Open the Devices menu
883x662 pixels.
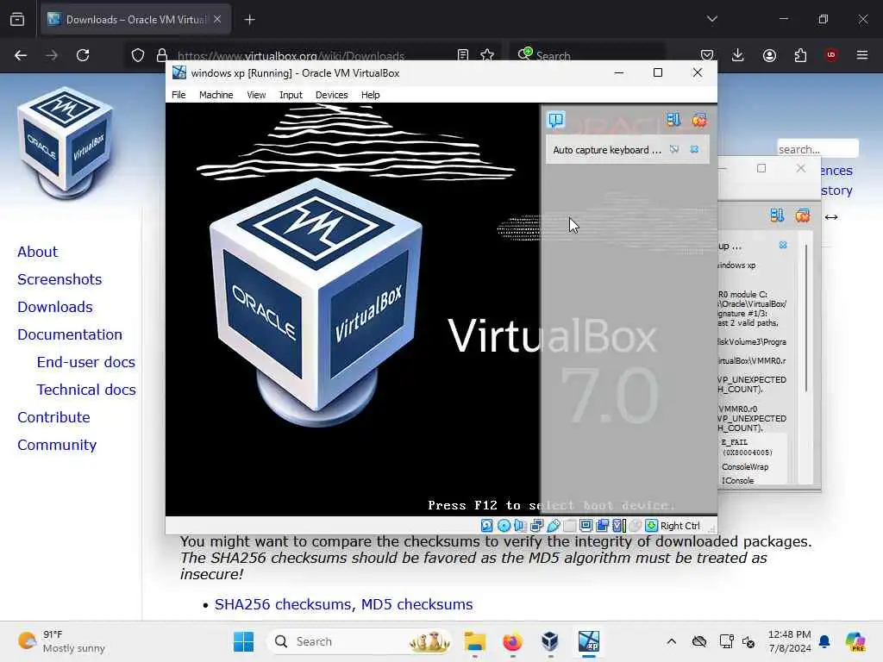click(x=331, y=95)
